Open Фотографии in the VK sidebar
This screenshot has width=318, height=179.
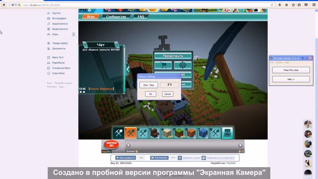(x=59, y=18)
